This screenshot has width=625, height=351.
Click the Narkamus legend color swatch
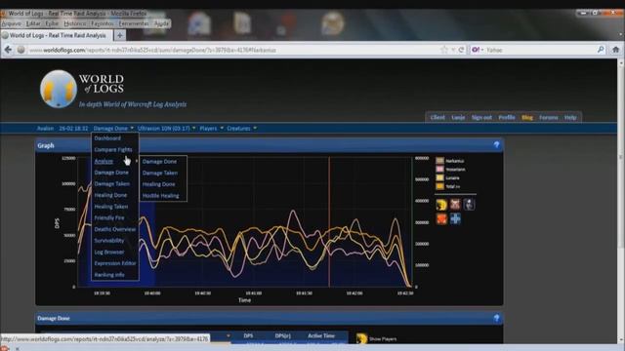(x=439, y=161)
